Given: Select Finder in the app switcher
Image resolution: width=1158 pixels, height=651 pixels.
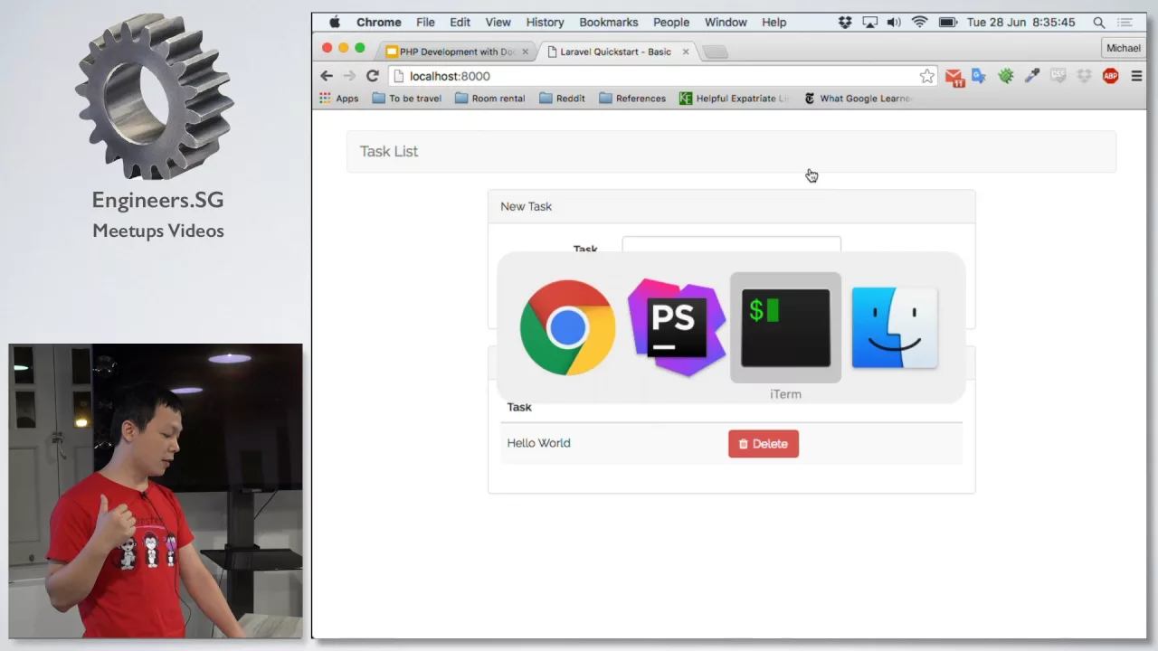Looking at the screenshot, I should (895, 327).
